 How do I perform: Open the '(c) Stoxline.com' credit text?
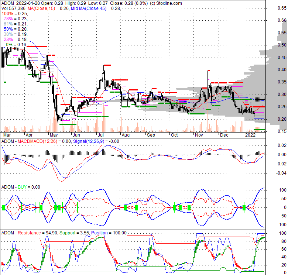tap(166, 3)
